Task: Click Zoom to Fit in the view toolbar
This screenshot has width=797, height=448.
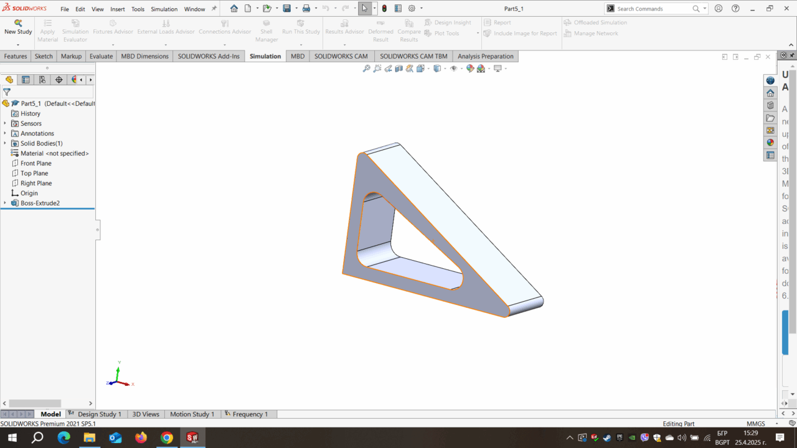Action: click(x=367, y=68)
